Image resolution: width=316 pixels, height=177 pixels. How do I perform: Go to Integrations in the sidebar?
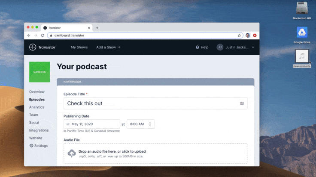tap(39, 130)
